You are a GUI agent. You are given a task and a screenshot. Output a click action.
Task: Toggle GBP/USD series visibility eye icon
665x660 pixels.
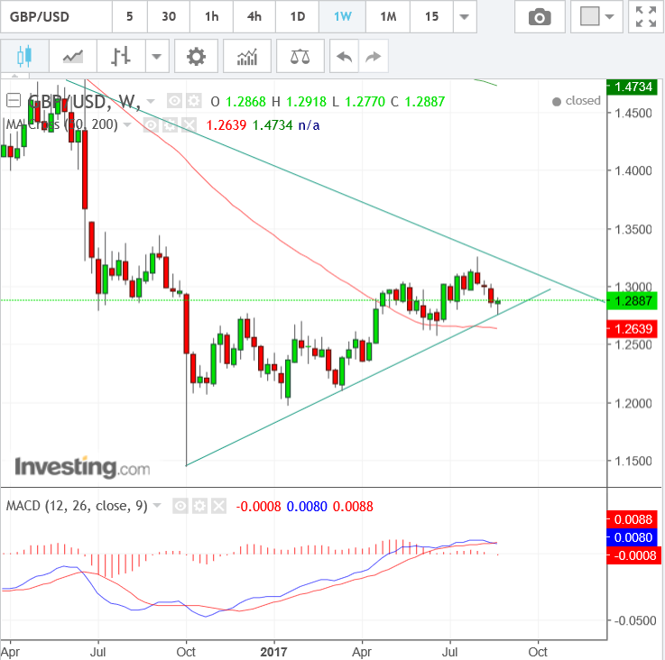(174, 101)
